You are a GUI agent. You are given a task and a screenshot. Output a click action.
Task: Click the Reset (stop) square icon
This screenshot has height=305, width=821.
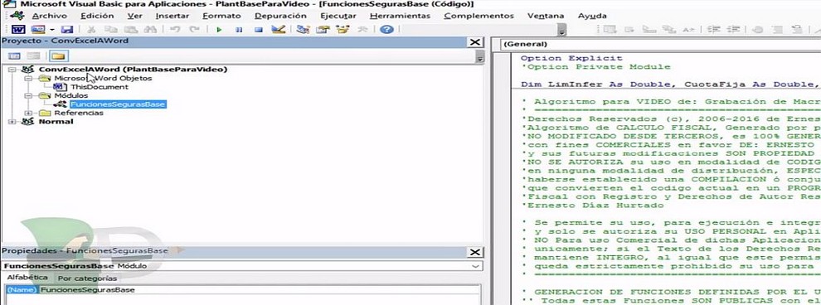[x=258, y=30]
